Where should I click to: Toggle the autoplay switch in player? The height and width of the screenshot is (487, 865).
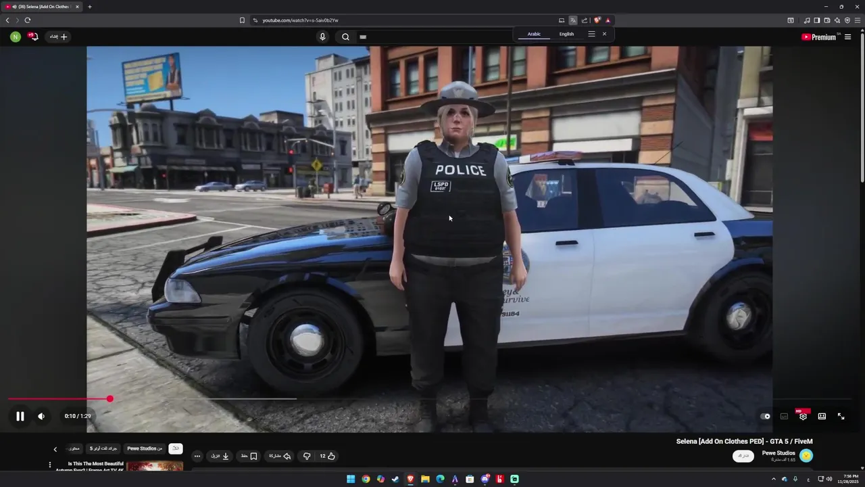click(x=765, y=416)
